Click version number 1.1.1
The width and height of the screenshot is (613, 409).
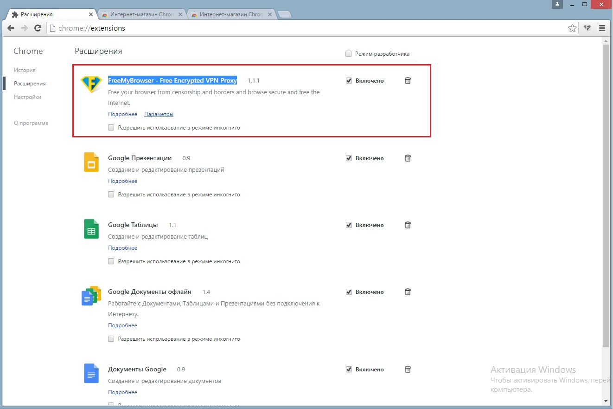coord(254,81)
